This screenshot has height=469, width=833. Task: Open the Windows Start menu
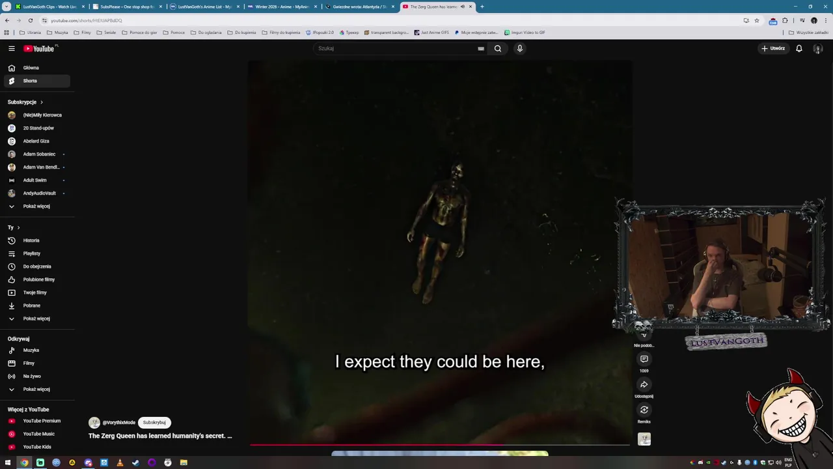8,462
